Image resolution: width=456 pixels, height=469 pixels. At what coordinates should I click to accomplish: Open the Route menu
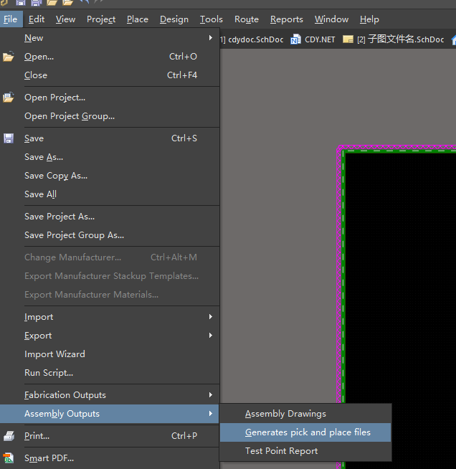[247, 19]
